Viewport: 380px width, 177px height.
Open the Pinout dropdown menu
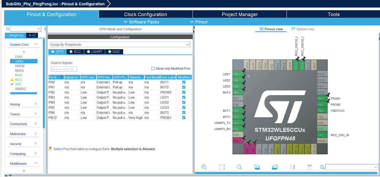(199, 22)
